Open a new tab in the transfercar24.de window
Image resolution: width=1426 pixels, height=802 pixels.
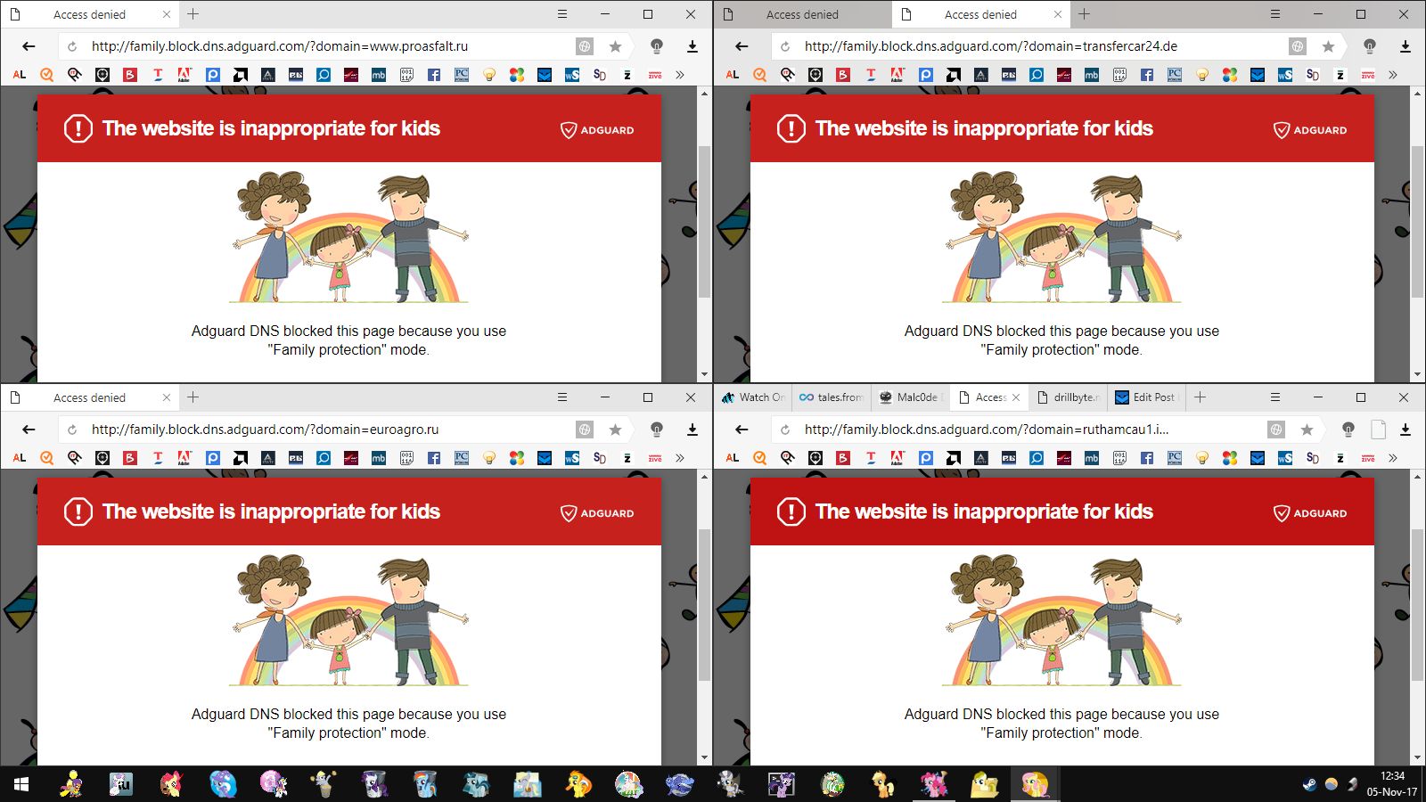(1084, 14)
